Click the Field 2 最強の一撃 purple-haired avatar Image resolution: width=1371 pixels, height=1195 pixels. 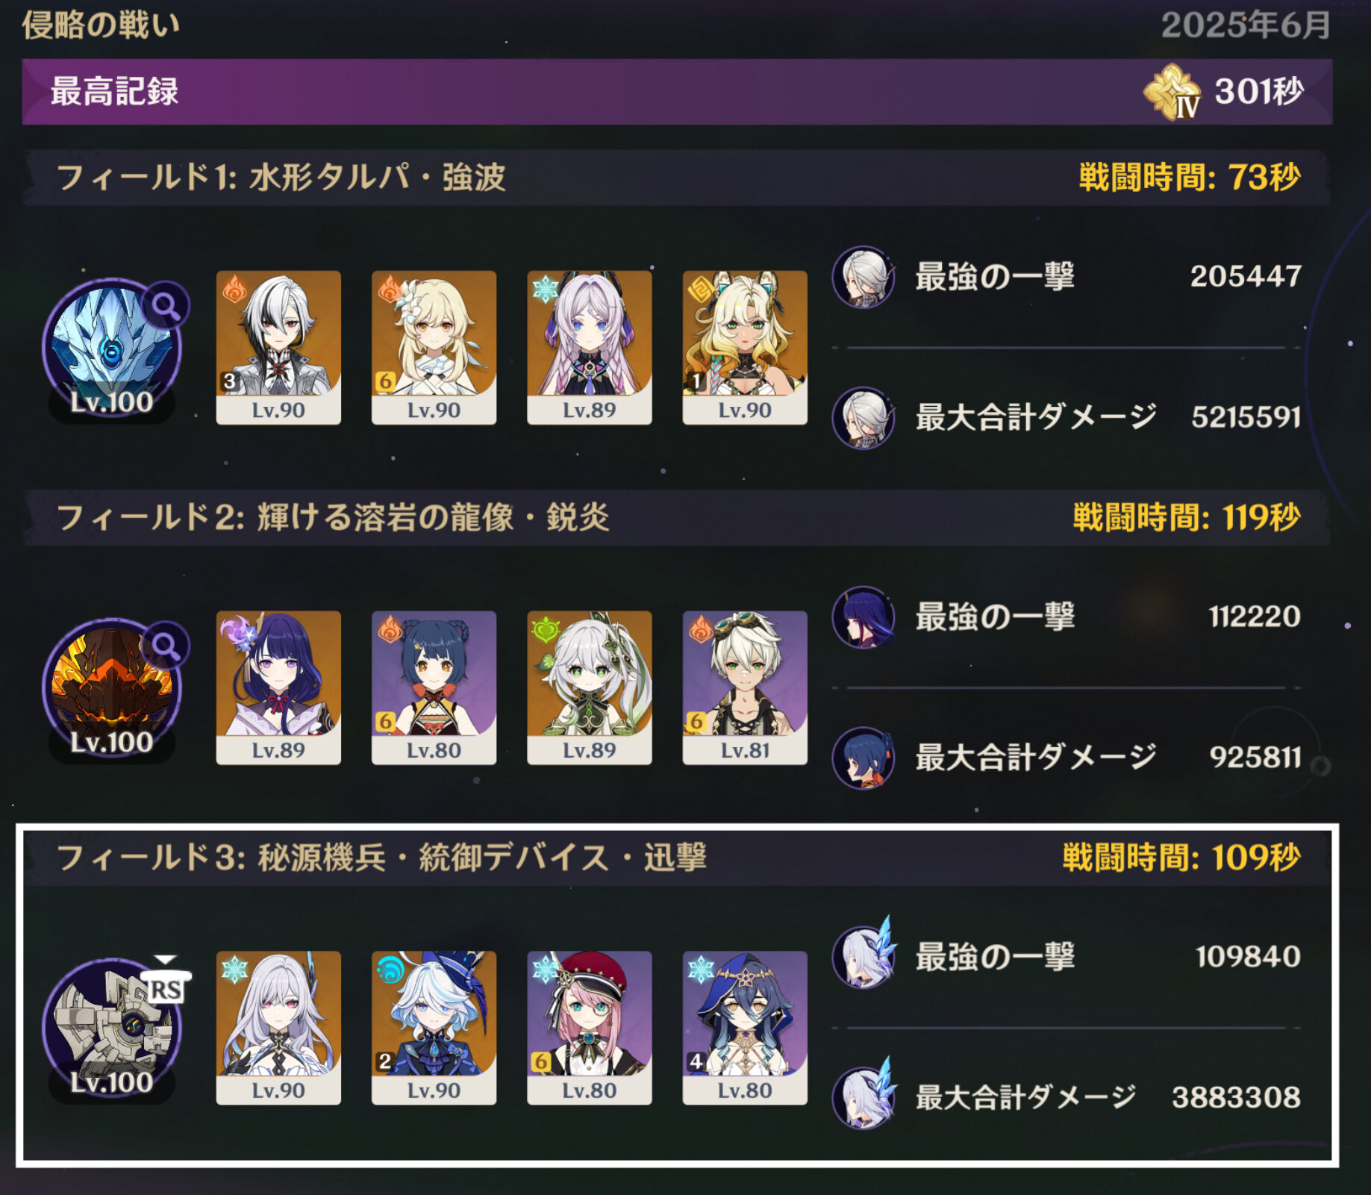(x=863, y=617)
